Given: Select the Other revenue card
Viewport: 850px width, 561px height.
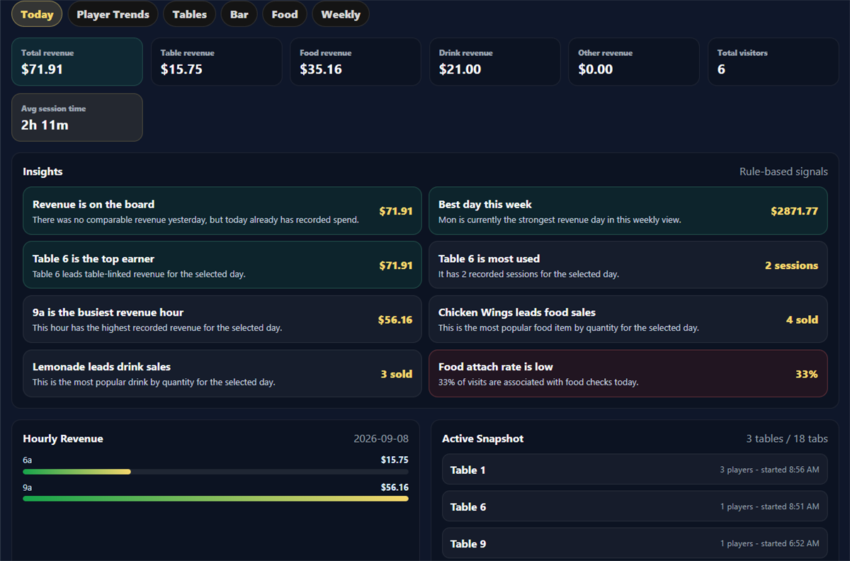Looking at the screenshot, I should click(x=634, y=62).
